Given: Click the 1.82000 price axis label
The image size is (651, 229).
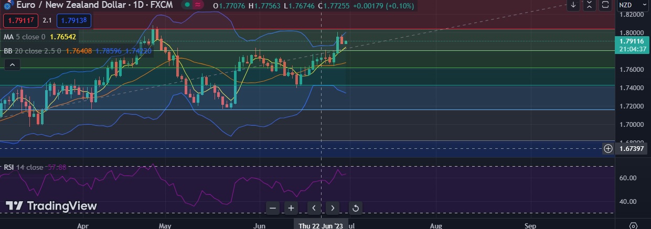Looking at the screenshot, I should 631,15.
